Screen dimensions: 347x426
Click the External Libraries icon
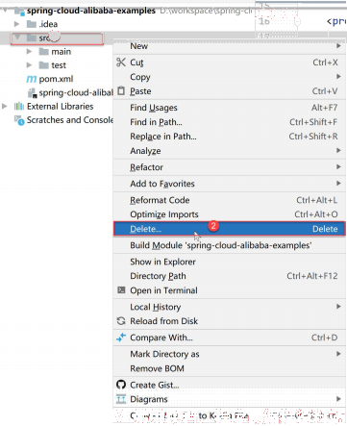tap(19, 106)
